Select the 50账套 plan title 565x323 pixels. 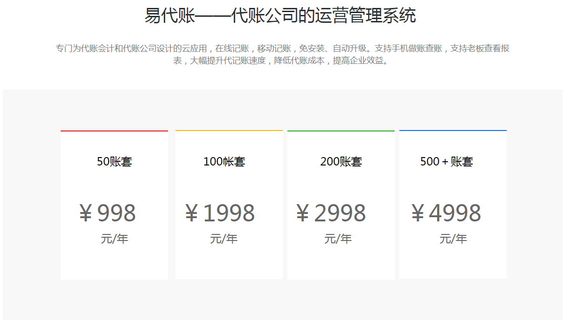click(114, 162)
